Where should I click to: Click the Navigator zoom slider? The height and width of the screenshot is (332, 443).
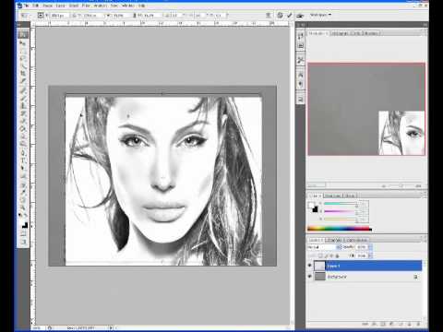[401, 185]
